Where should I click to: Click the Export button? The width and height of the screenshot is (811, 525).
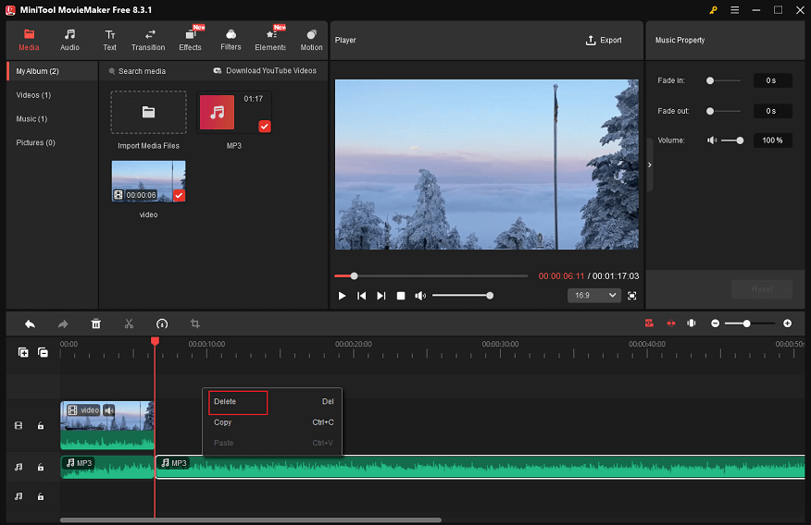[604, 41]
